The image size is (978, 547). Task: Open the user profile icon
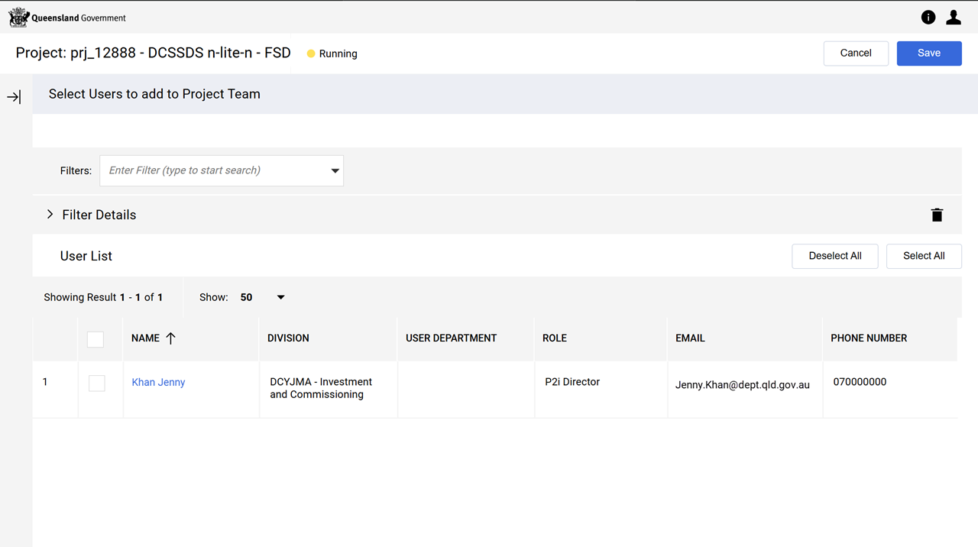(x=954, y=18)
